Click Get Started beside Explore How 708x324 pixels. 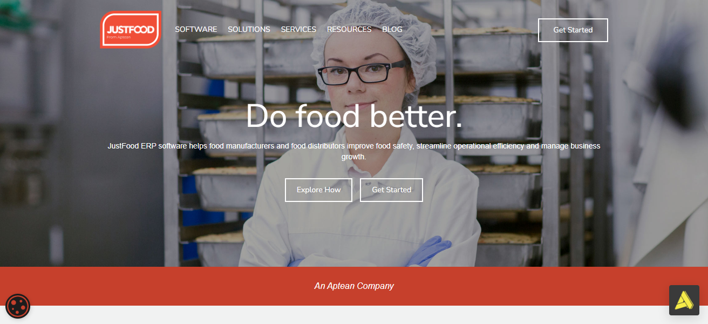[x=391, y=190]
